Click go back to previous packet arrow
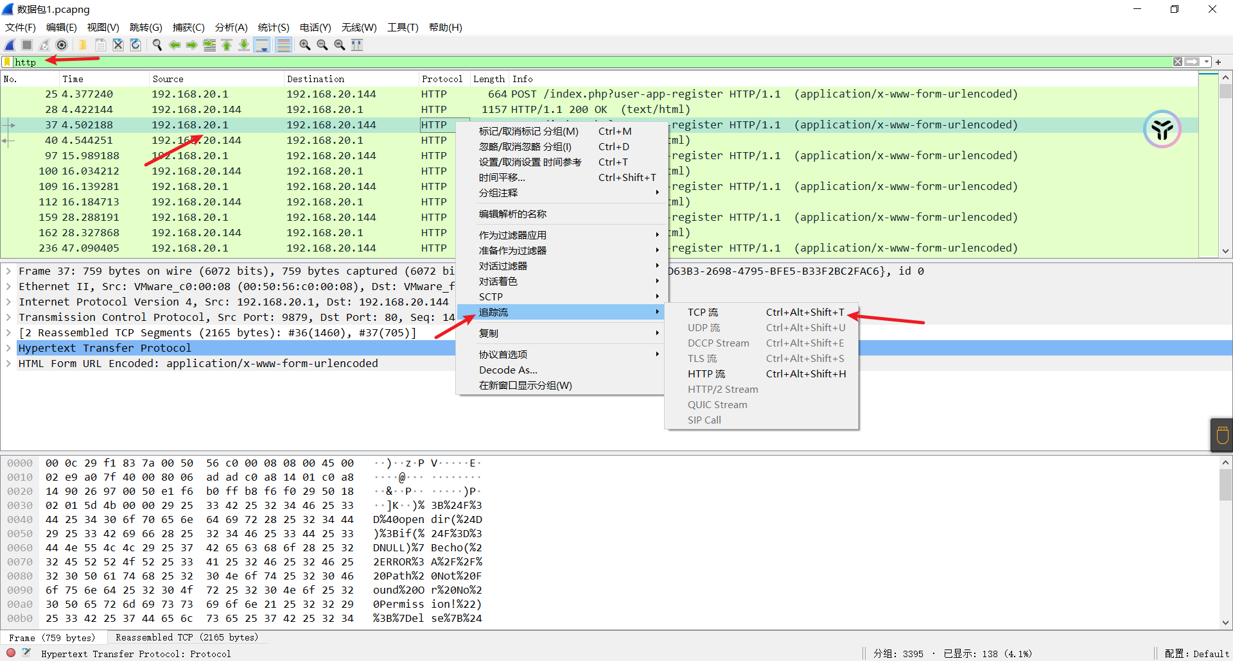The image size is (1233, 661). (x=174, y=45)
